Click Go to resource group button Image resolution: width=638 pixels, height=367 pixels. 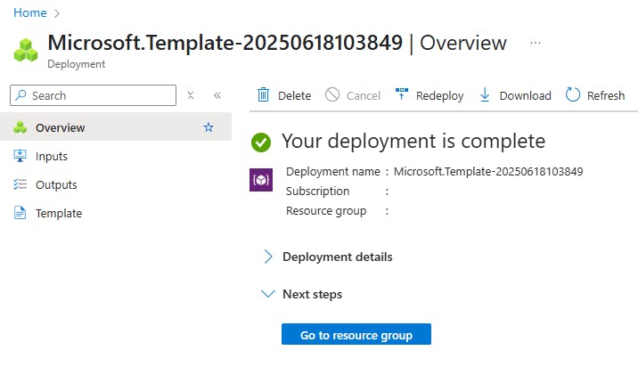point(356,334)
